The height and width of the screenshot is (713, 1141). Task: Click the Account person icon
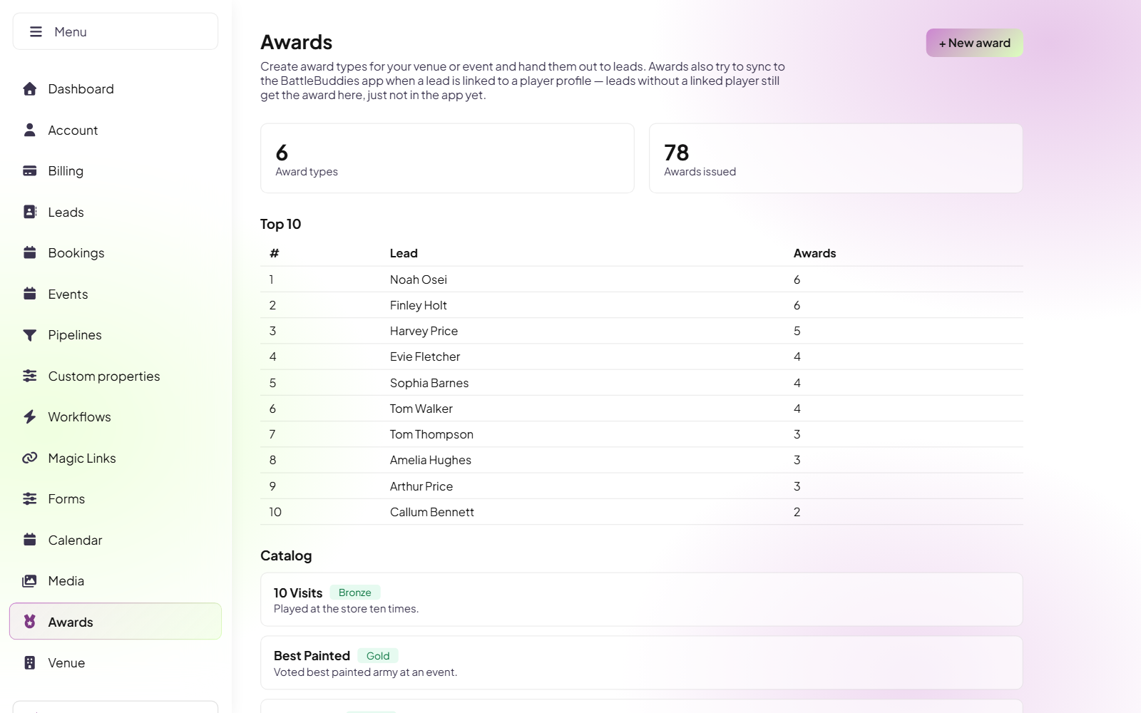point(29,130)
